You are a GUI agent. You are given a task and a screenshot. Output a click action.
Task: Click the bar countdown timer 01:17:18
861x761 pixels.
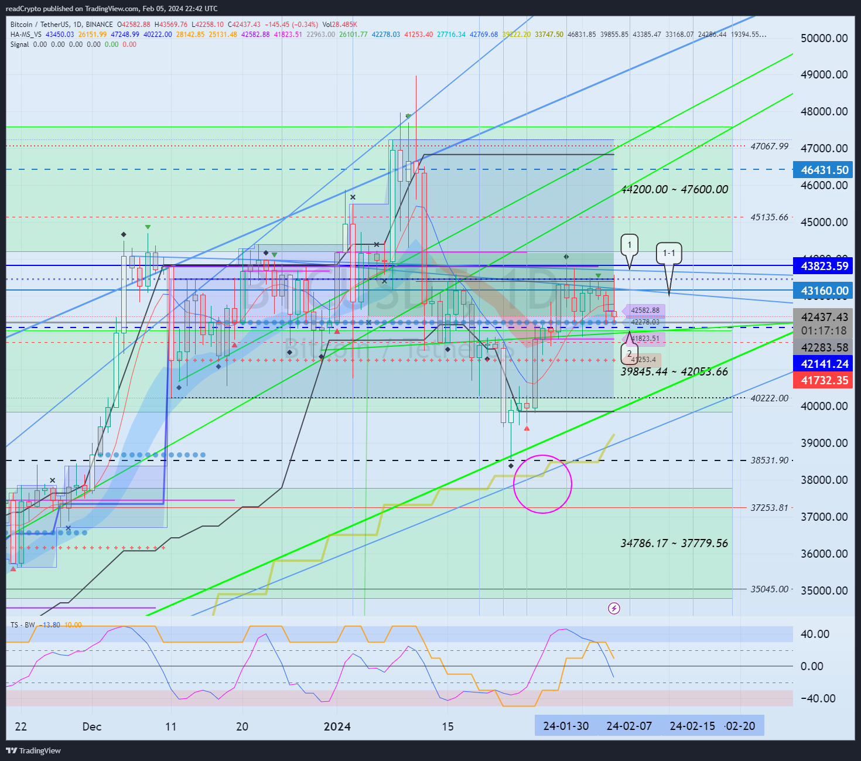pos(824,330)
